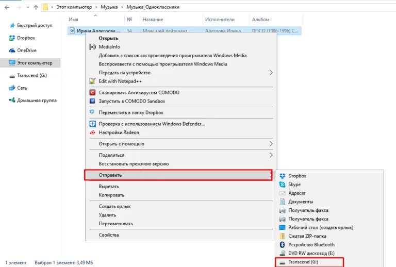Choose 'Edit with Notepad++'
The image size is (396, 267).
pyautogui.click(x=181, y=81)
